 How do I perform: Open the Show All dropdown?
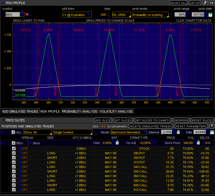38,132
